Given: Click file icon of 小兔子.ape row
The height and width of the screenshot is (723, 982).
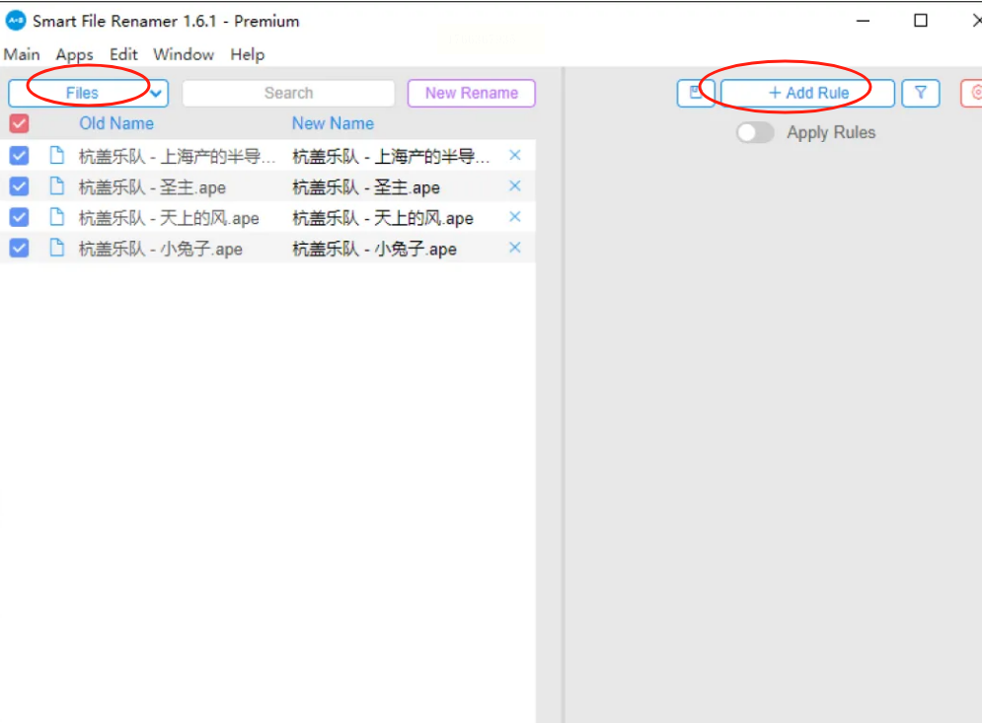Looking at the screenshot, I should point(57,248).
